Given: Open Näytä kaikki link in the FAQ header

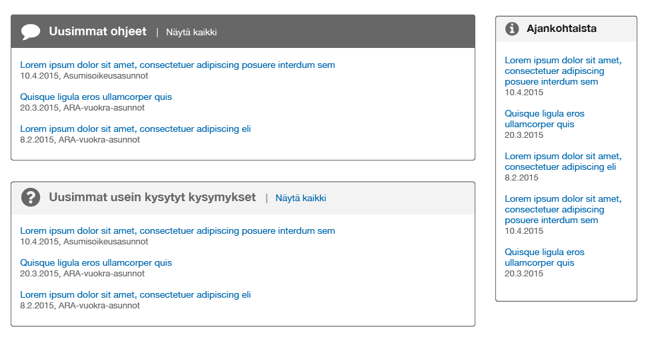Looking at the screenshot, I should 301,198.
